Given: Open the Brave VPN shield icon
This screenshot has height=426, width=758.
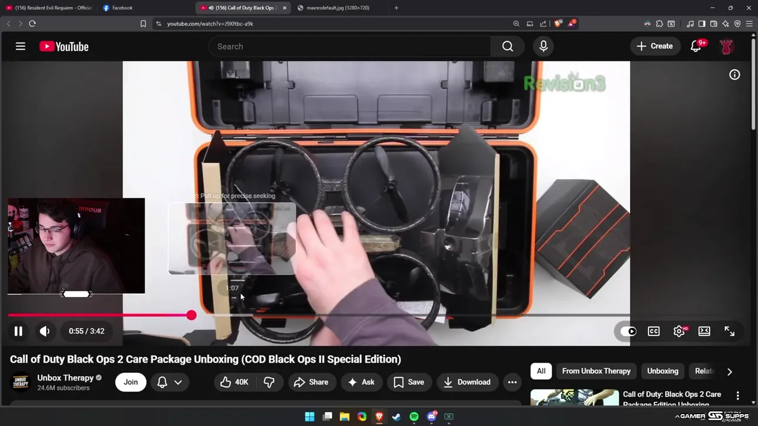Looking at the screenshot, I should (x=737, y=24).
